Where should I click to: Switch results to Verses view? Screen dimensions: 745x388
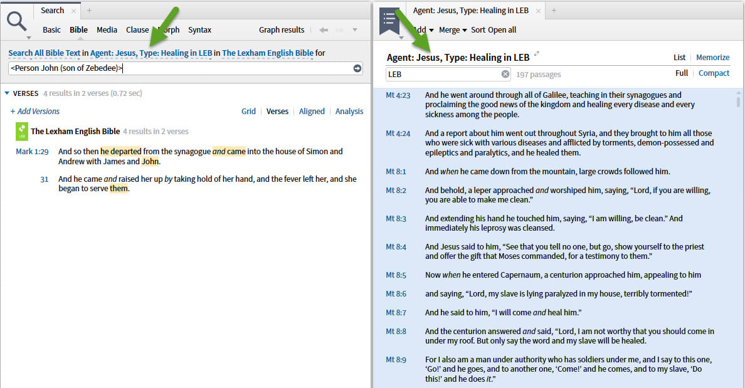[277, 112]
